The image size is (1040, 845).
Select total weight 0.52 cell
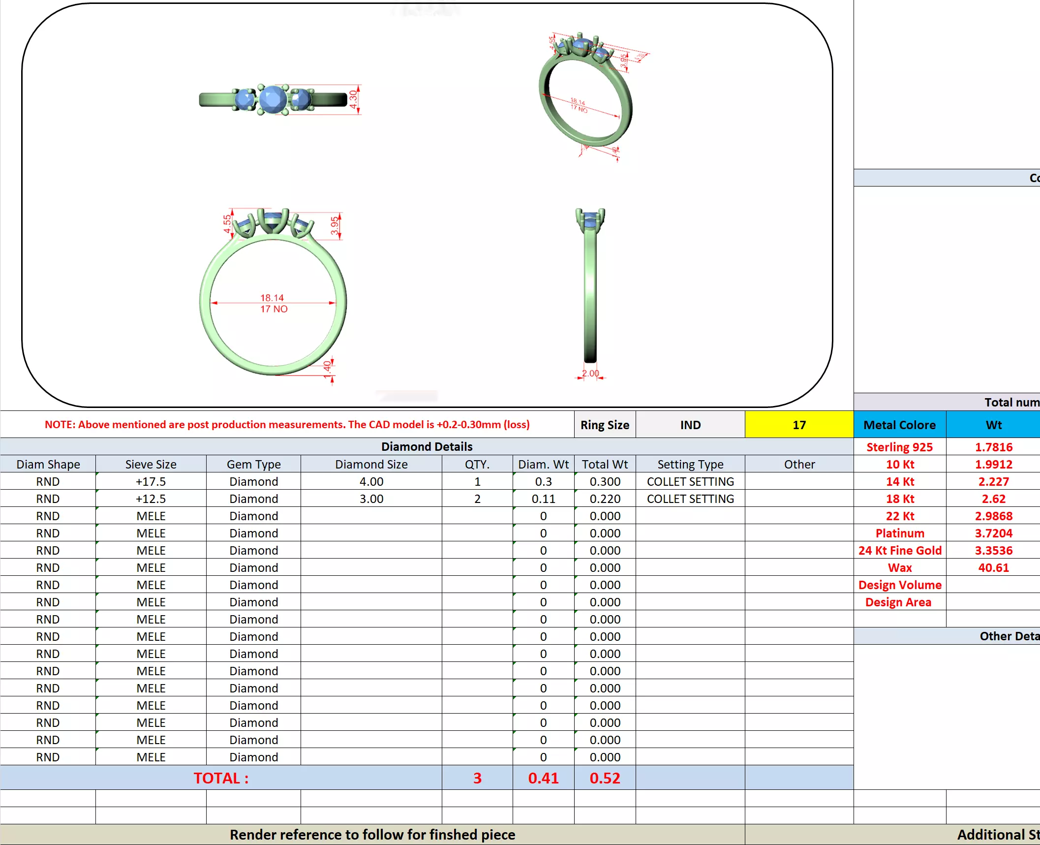604,778
